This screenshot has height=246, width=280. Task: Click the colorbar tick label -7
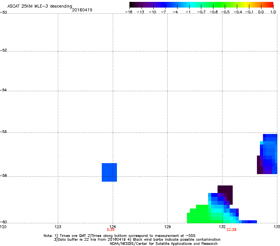[163, 12]
